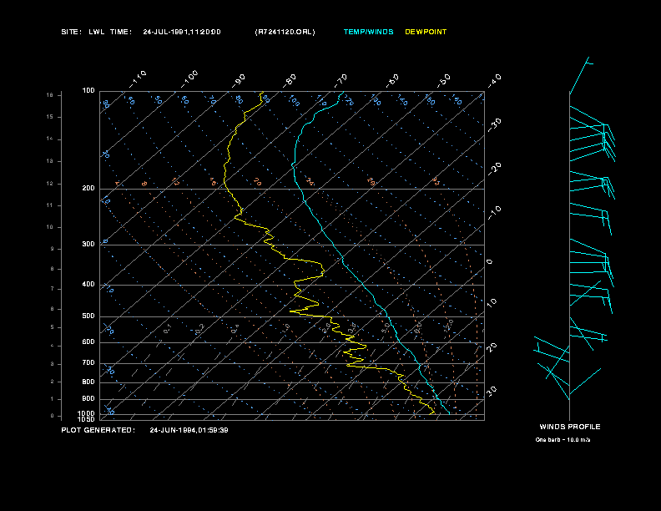Click the '13' km altitude axis label
Screen dimensions: 661x511
click(50, 161)
